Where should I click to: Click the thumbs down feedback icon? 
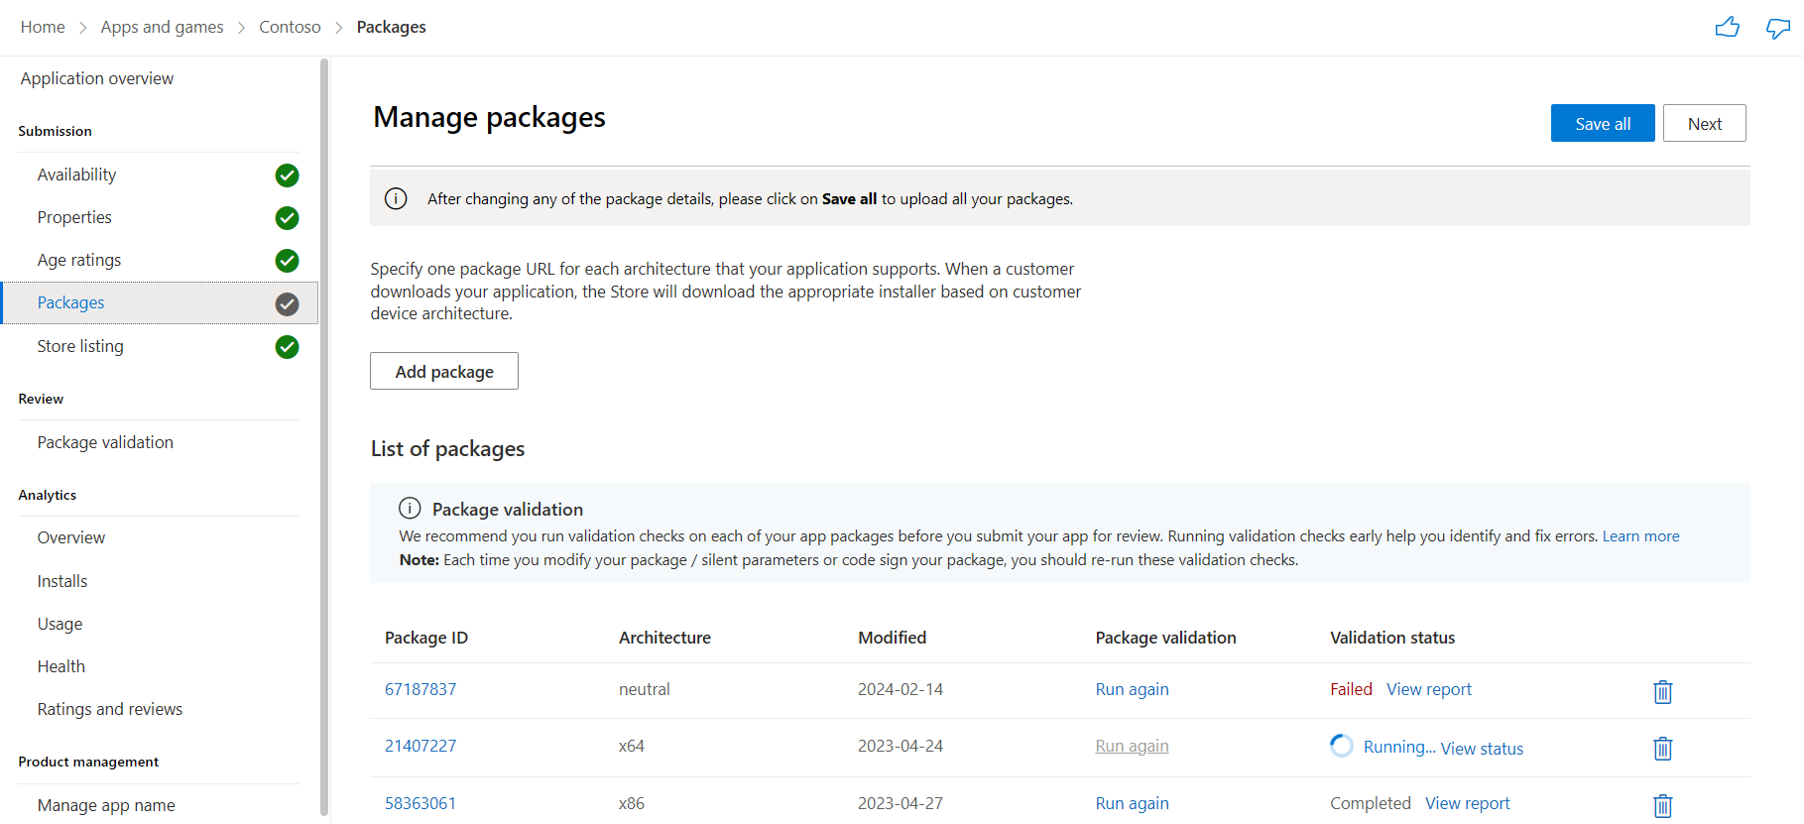pos(1778,28)
